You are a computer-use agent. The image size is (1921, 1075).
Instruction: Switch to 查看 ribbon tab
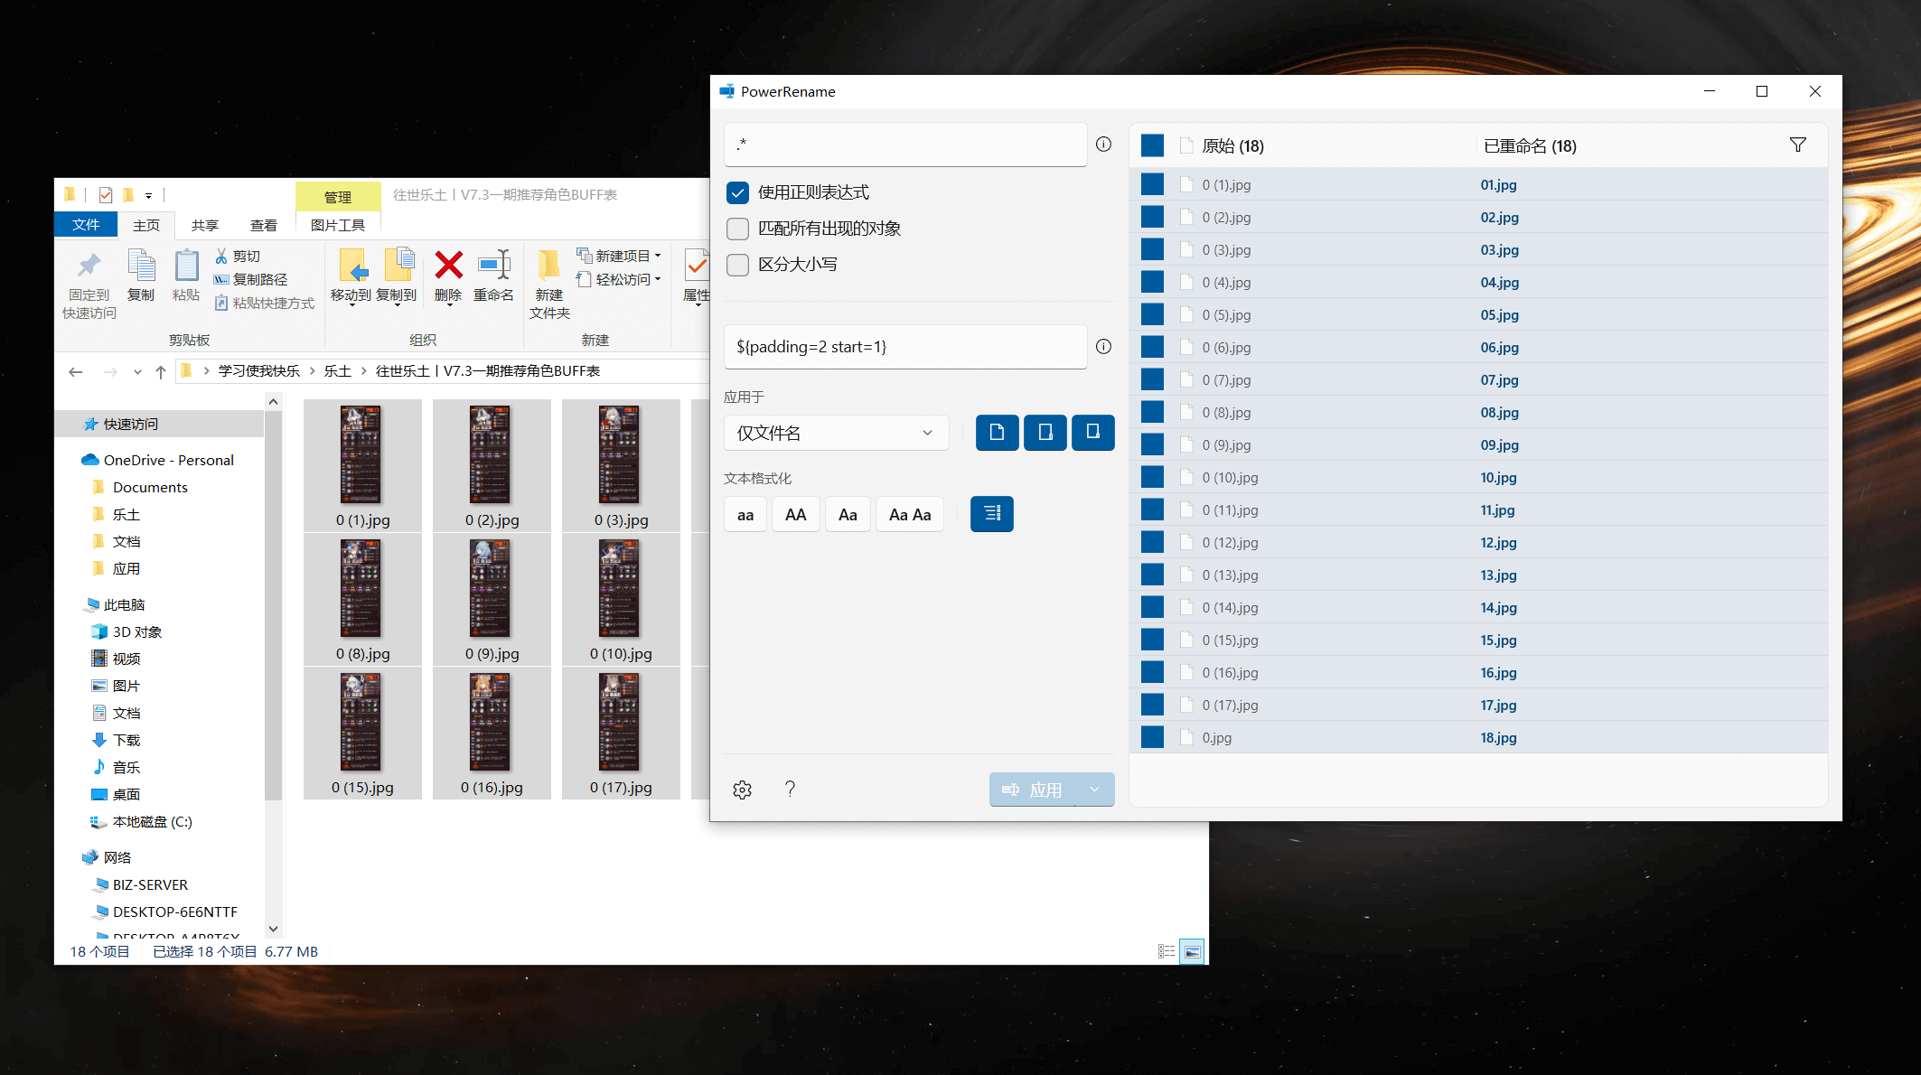[x=264, y=225]
